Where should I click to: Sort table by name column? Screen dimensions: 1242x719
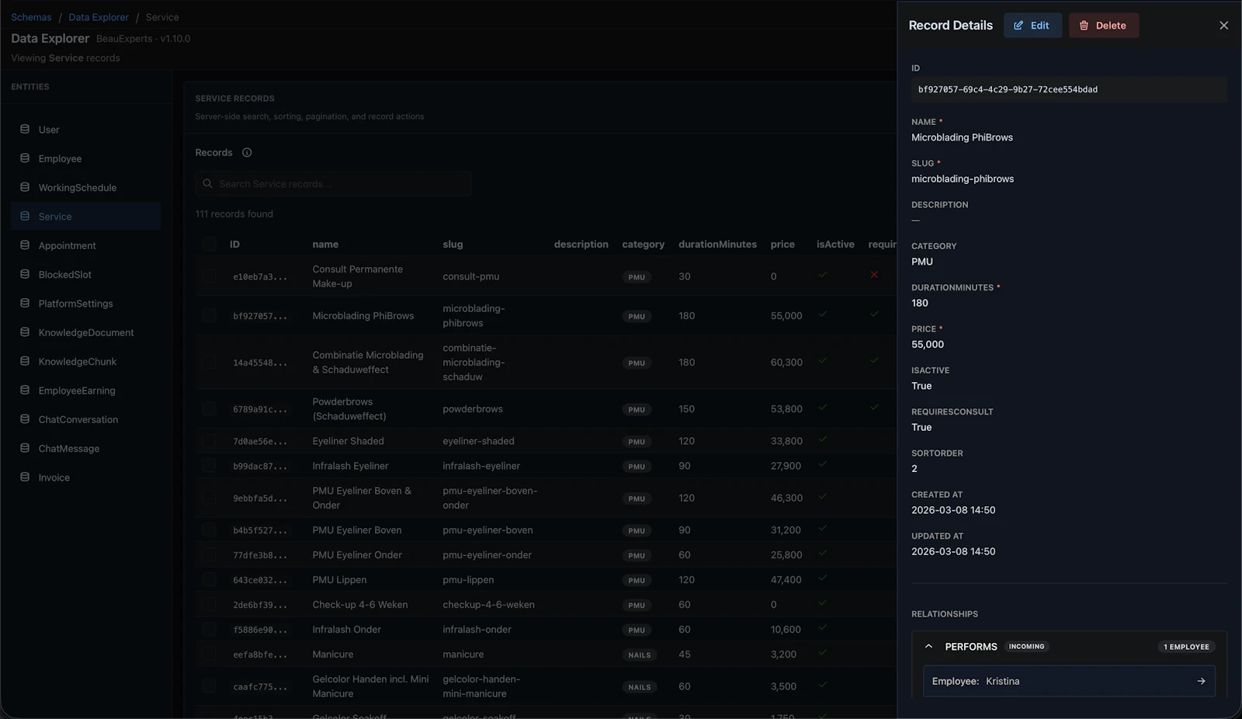325,244
